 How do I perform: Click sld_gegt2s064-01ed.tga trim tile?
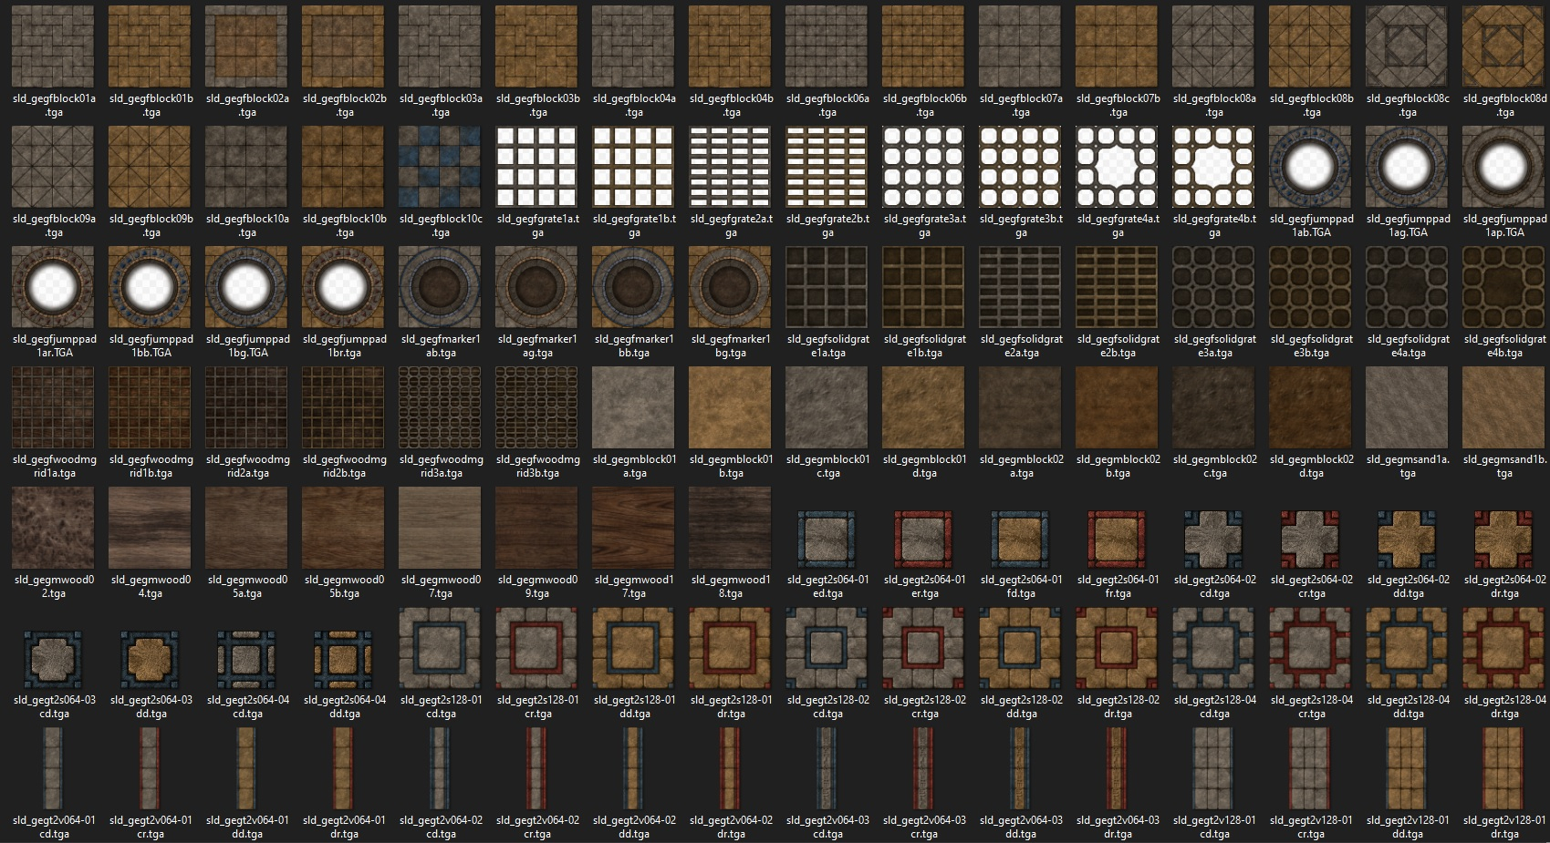pyautogui.click(x=827, y=539)
